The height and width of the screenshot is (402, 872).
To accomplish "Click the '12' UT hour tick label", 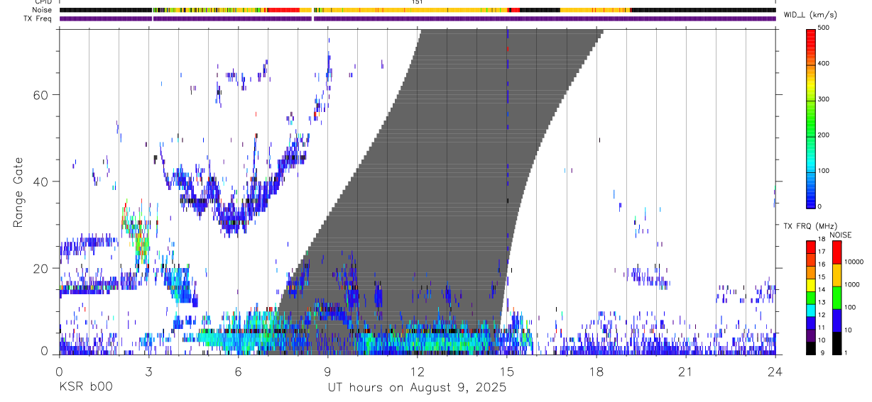I will (417, 371).
